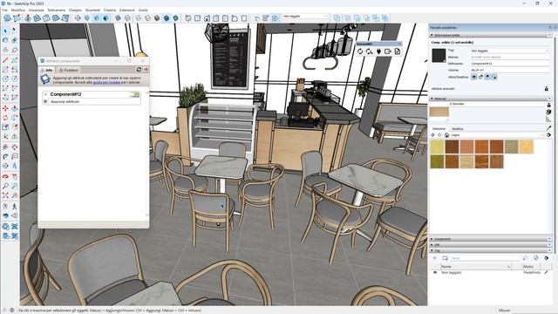Activate the Orbit tool
The width and height of the screenshot is (558, 314).
[x=5, y=176]
